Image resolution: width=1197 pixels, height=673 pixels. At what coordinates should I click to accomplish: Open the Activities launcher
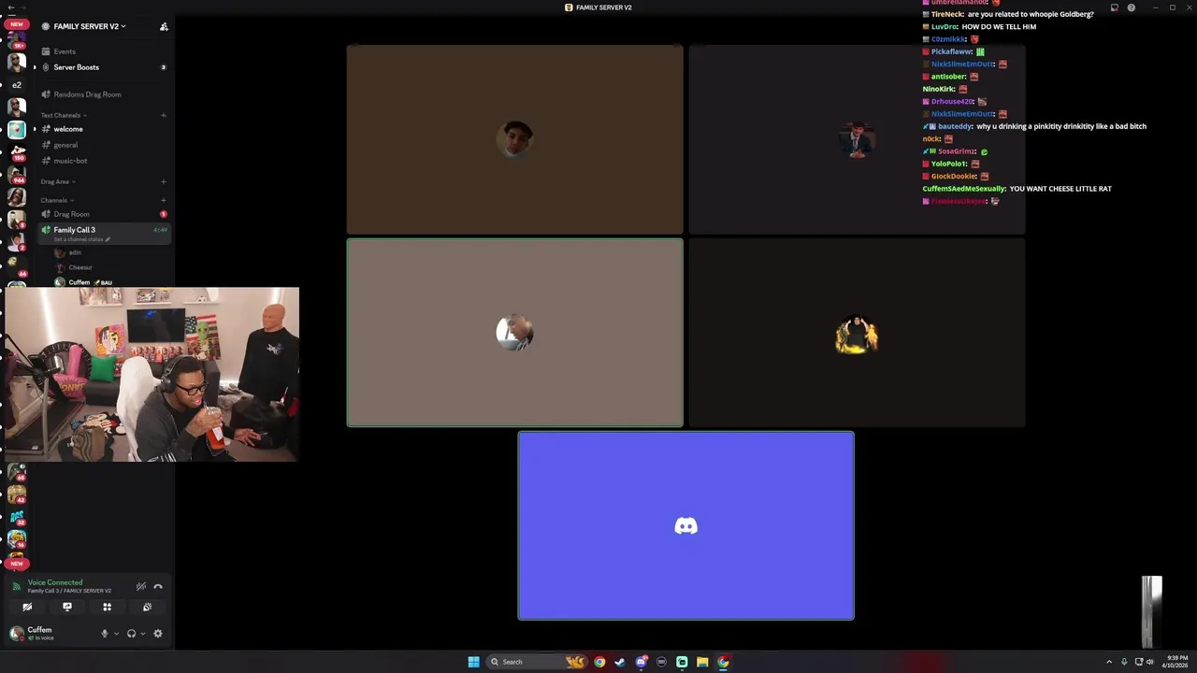(107, 608)
